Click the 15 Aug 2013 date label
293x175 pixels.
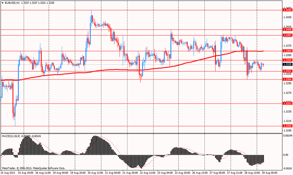click(x=8, y=173)
